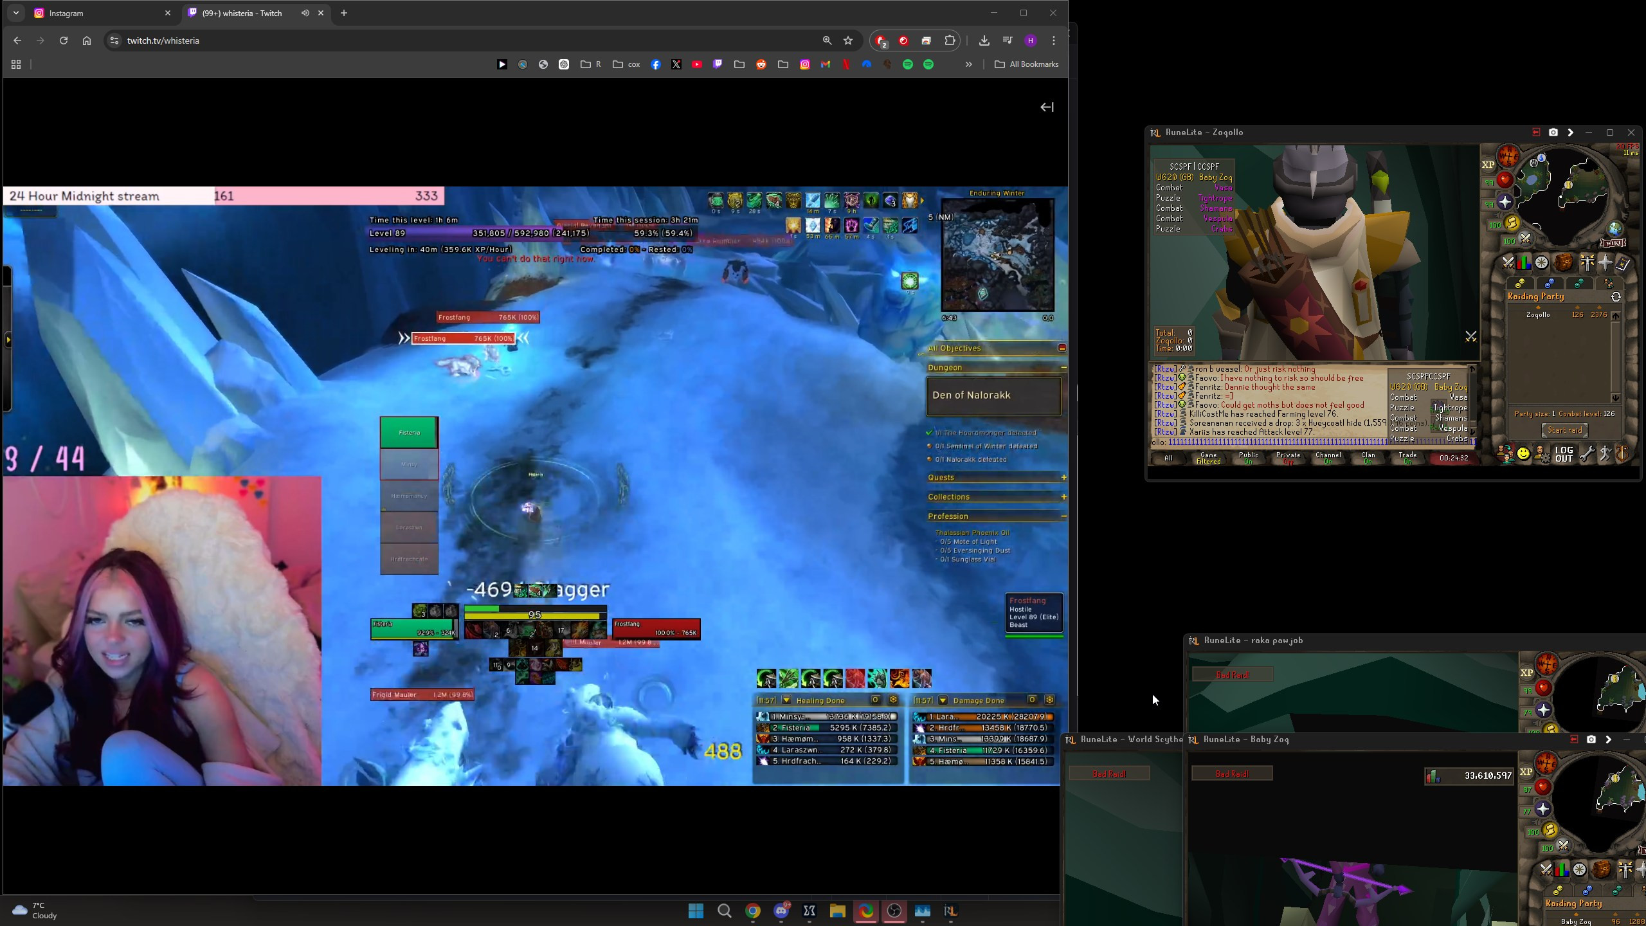This screenshot has height=926, width=1646.
Task: Select the Game chat filter tab
Action: point(1208,458)
